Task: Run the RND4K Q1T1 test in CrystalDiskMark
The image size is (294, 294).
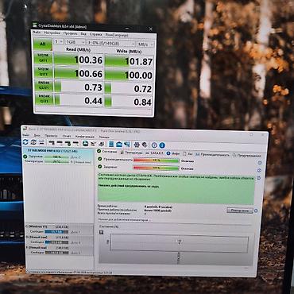Action: (x=44, y=99)
